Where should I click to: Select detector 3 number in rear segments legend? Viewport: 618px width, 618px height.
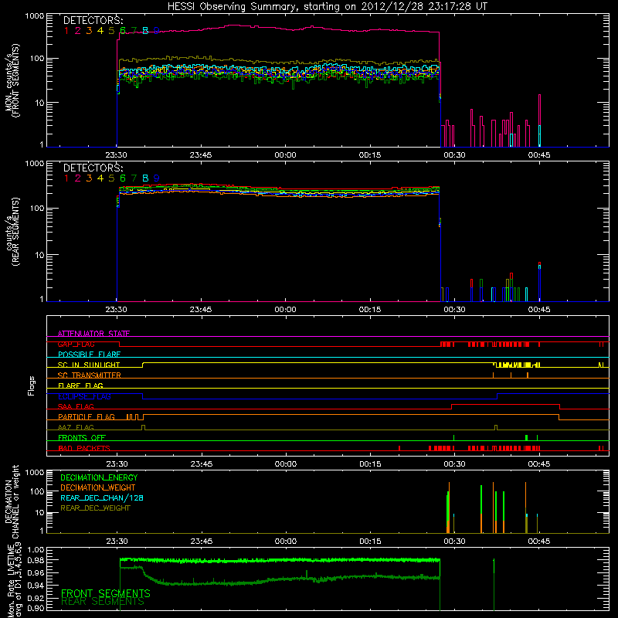click(89, 178)
